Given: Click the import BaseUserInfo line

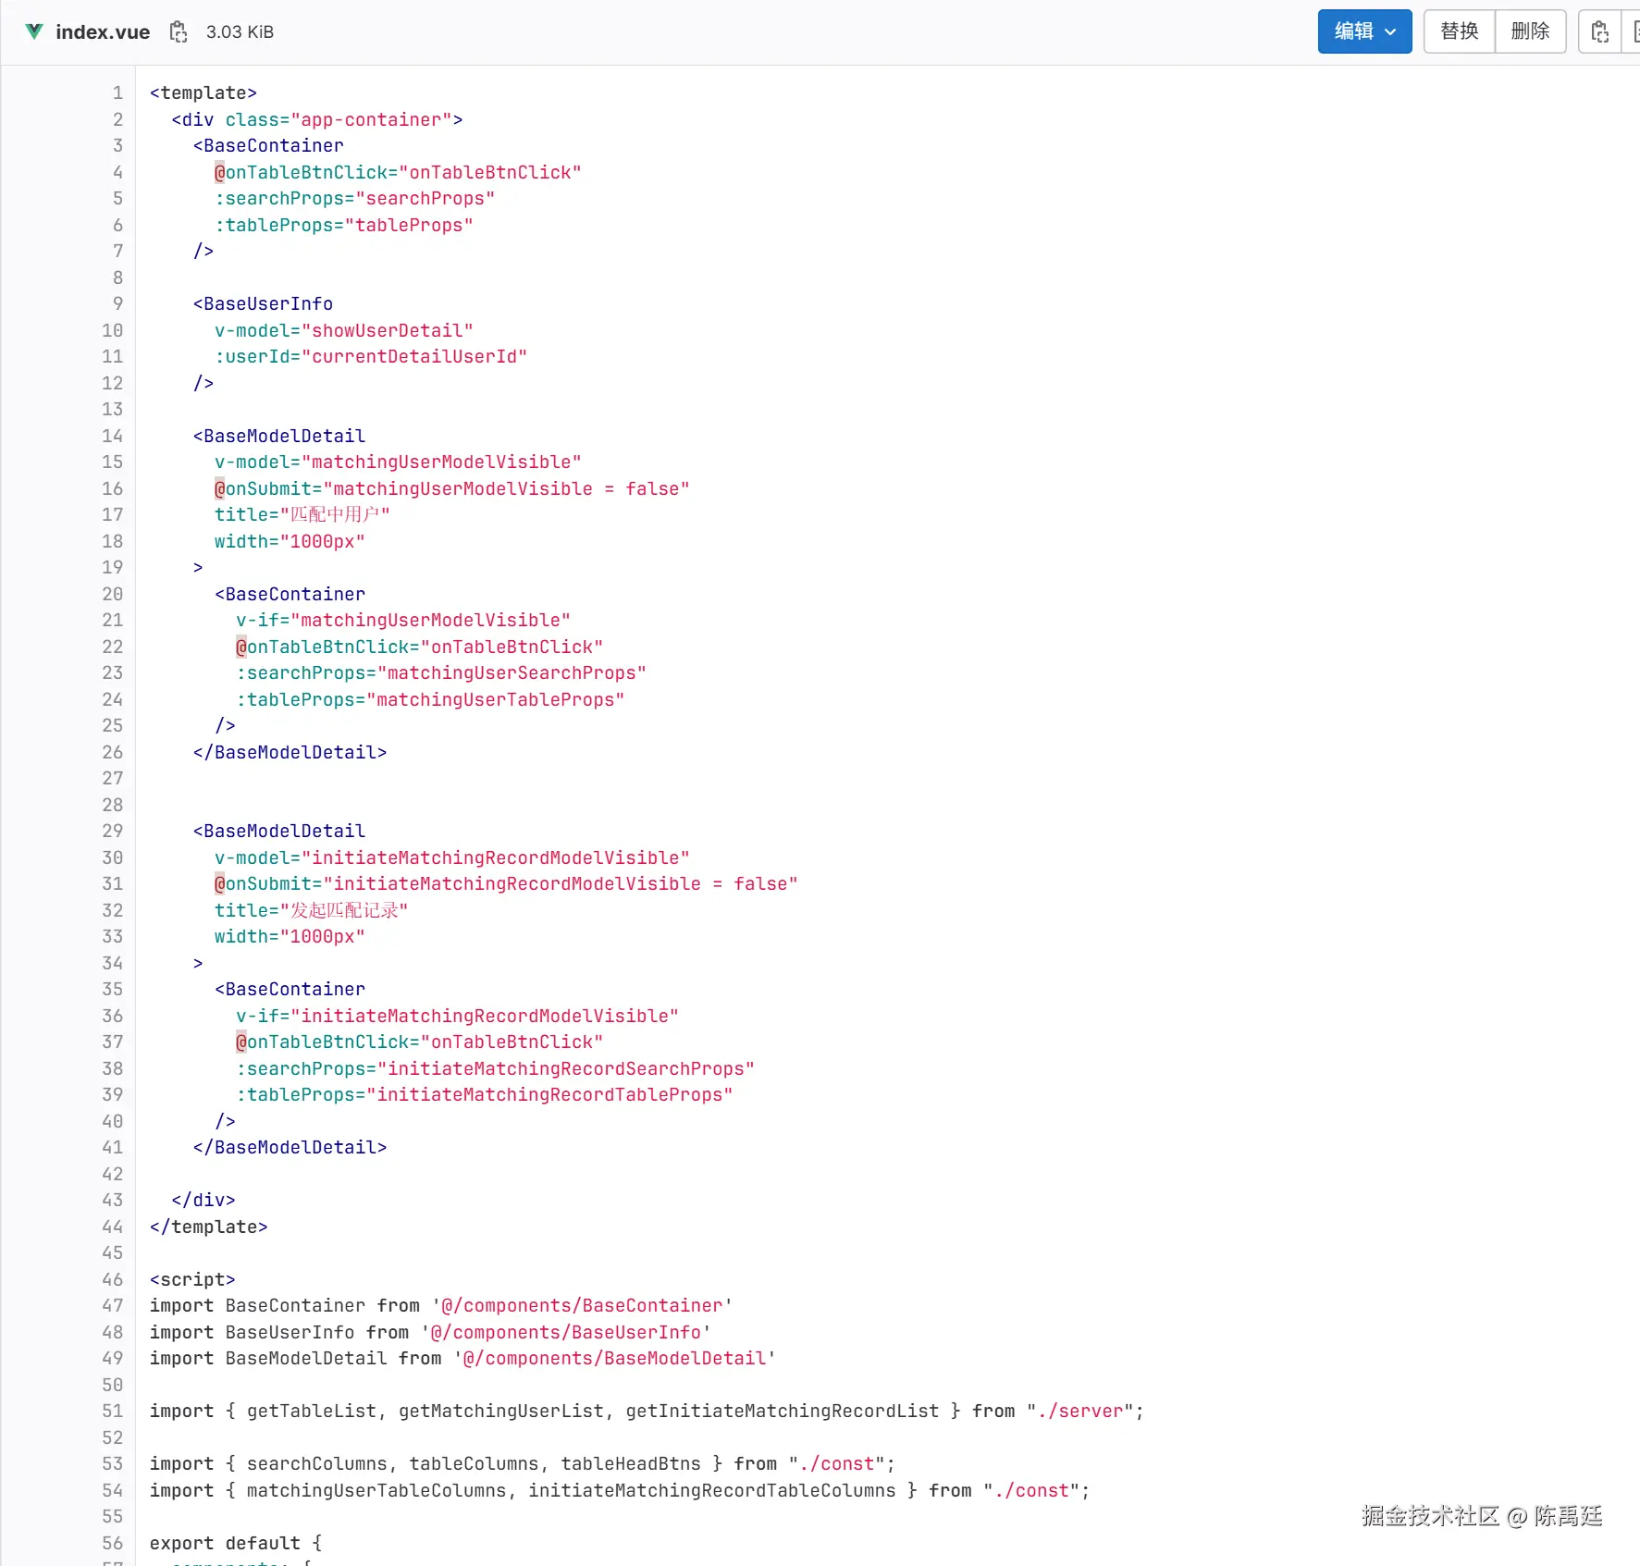Looking at the screenshot, I should point(430,1332).
